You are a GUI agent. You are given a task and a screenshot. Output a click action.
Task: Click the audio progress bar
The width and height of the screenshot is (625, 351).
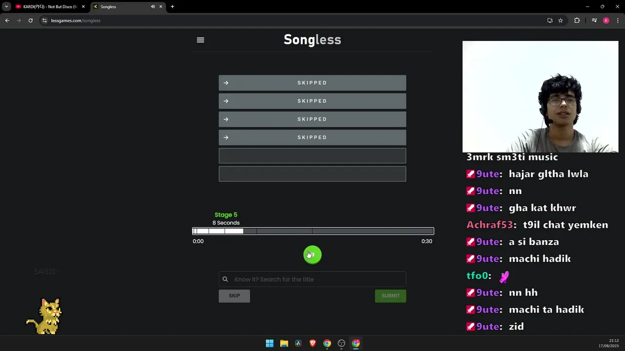tap(313, 231)
